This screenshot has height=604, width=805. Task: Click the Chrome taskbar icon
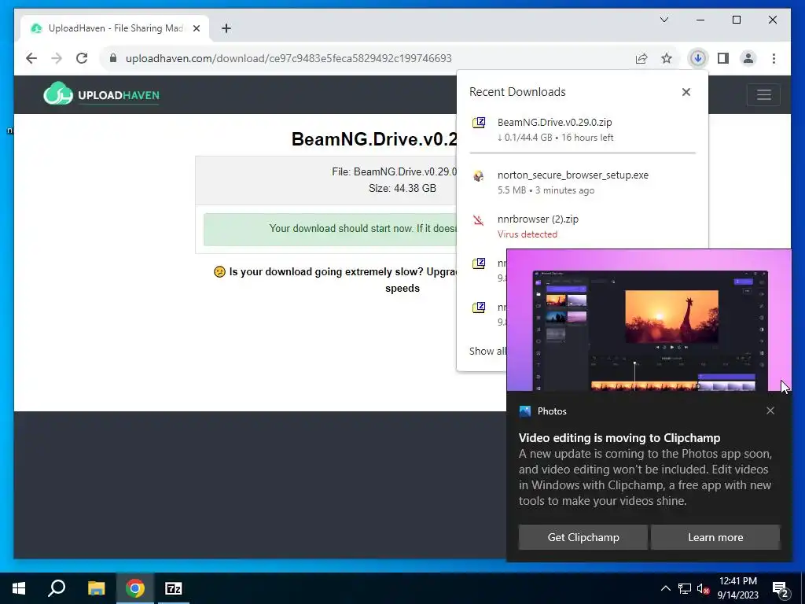(135, 588)
